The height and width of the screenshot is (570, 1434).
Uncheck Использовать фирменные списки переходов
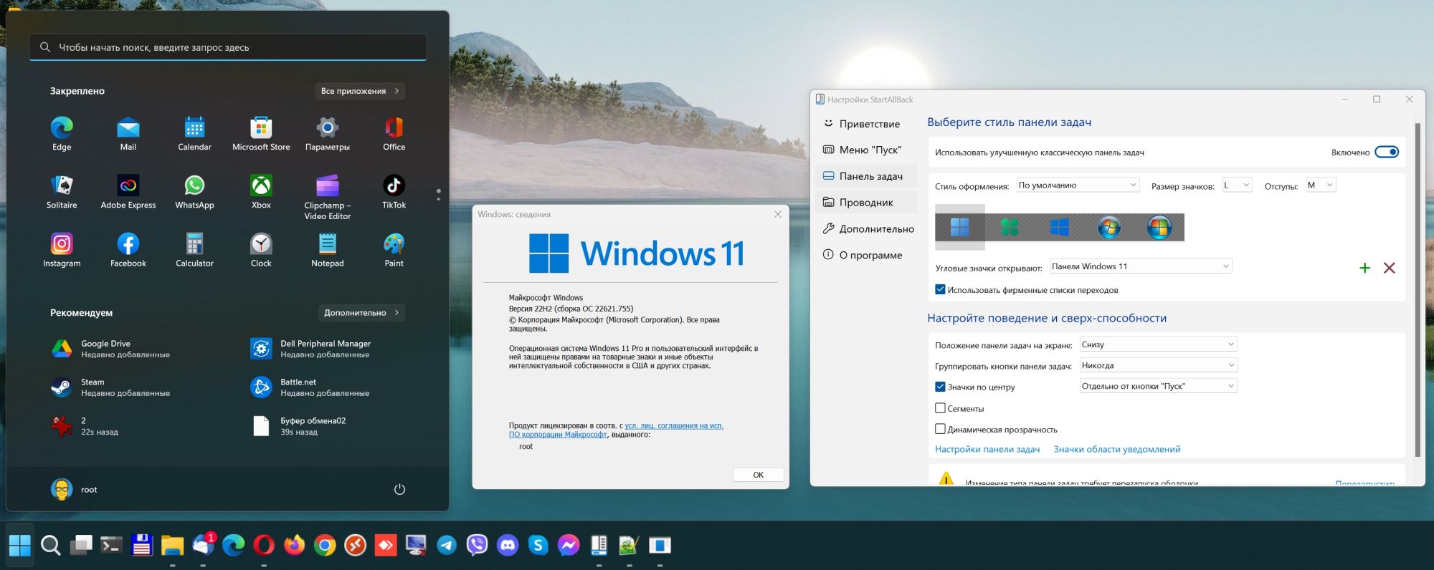[x=940, y=290]
